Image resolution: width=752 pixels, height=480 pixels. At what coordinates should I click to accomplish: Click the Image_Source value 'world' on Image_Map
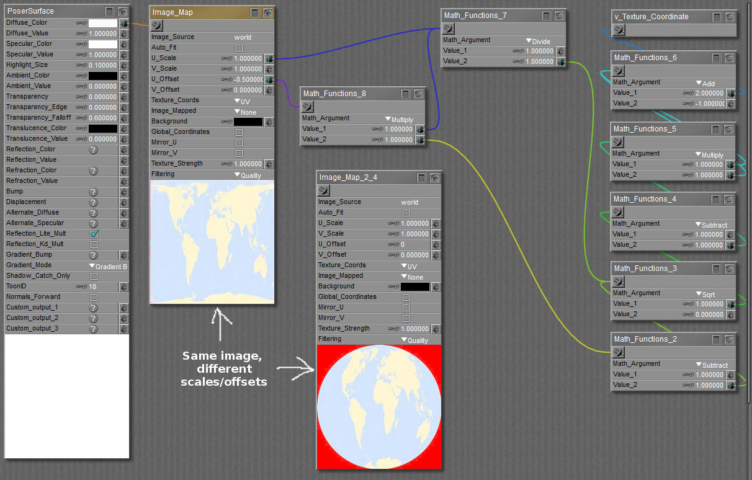coord(243,37)
